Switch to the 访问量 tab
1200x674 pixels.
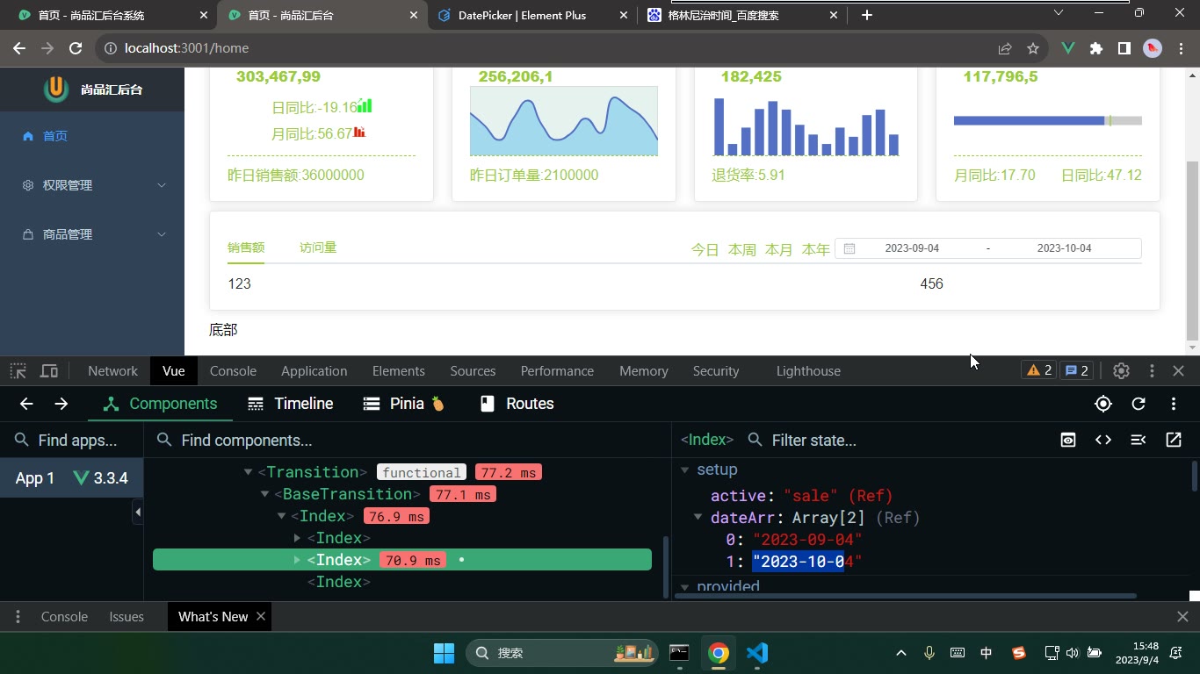318,247
